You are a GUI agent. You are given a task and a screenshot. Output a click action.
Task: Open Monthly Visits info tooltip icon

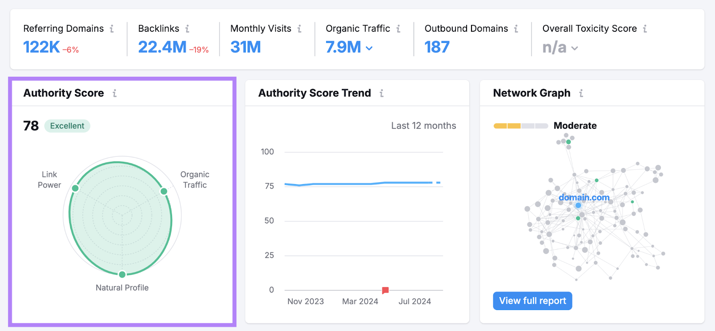pos(299,29)
